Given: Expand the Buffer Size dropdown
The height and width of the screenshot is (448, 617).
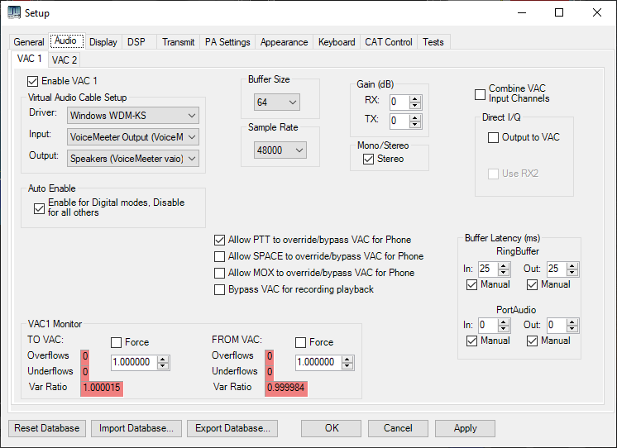Looking at the screenshot, I should click(276, 102).
